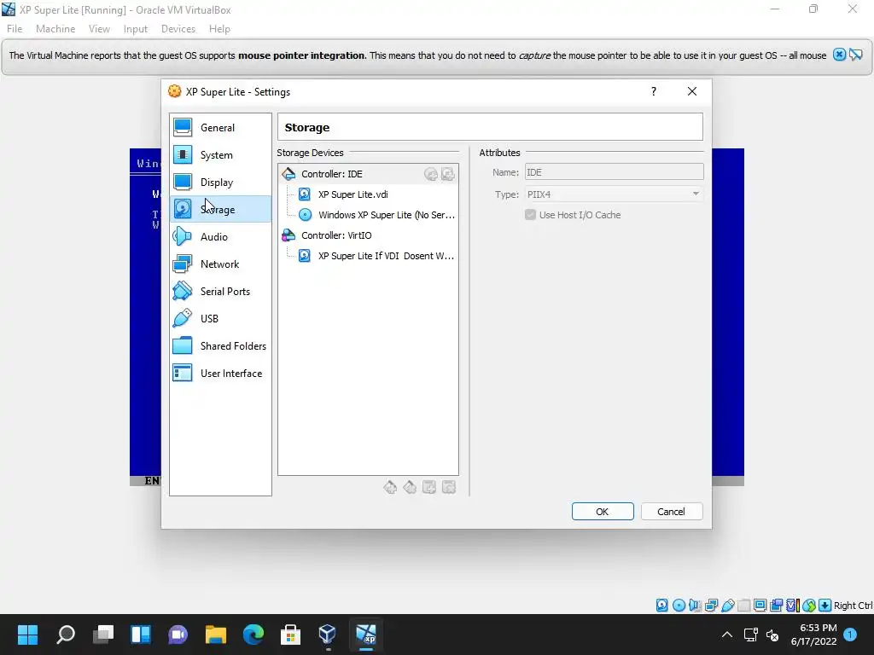Open the Display settings category
This screenshot has width=874, height=655.
[220, 183]
